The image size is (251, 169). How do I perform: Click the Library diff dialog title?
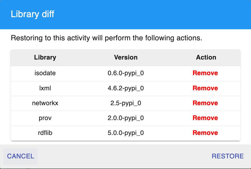[x=33, y=14]
